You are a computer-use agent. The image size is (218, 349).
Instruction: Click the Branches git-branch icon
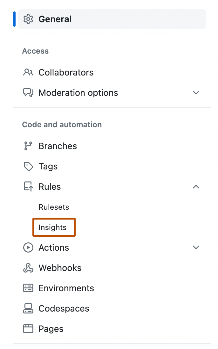28,146
